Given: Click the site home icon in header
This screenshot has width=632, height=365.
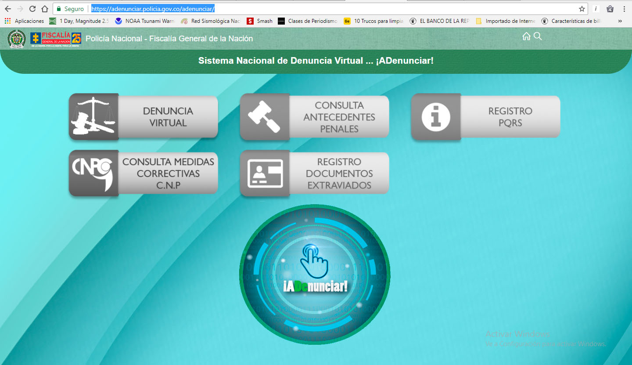Looking at the screenshot, I should click(526, 36).
